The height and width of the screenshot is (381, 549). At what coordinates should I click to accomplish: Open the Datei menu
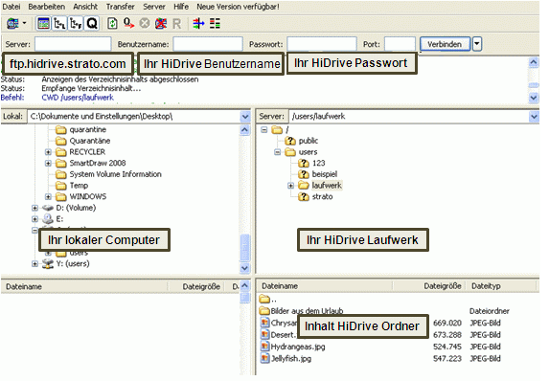[11, 7]
